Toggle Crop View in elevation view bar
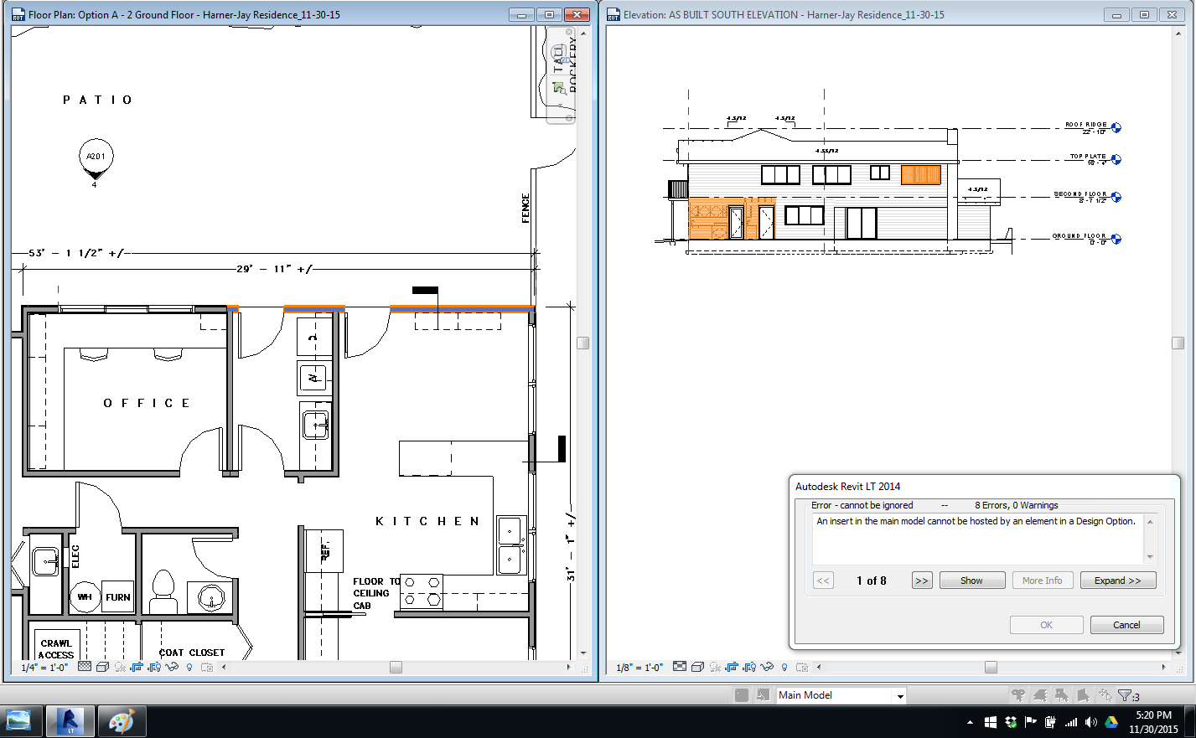This screenshot has height=738, width=1196. tap(732, 667)
